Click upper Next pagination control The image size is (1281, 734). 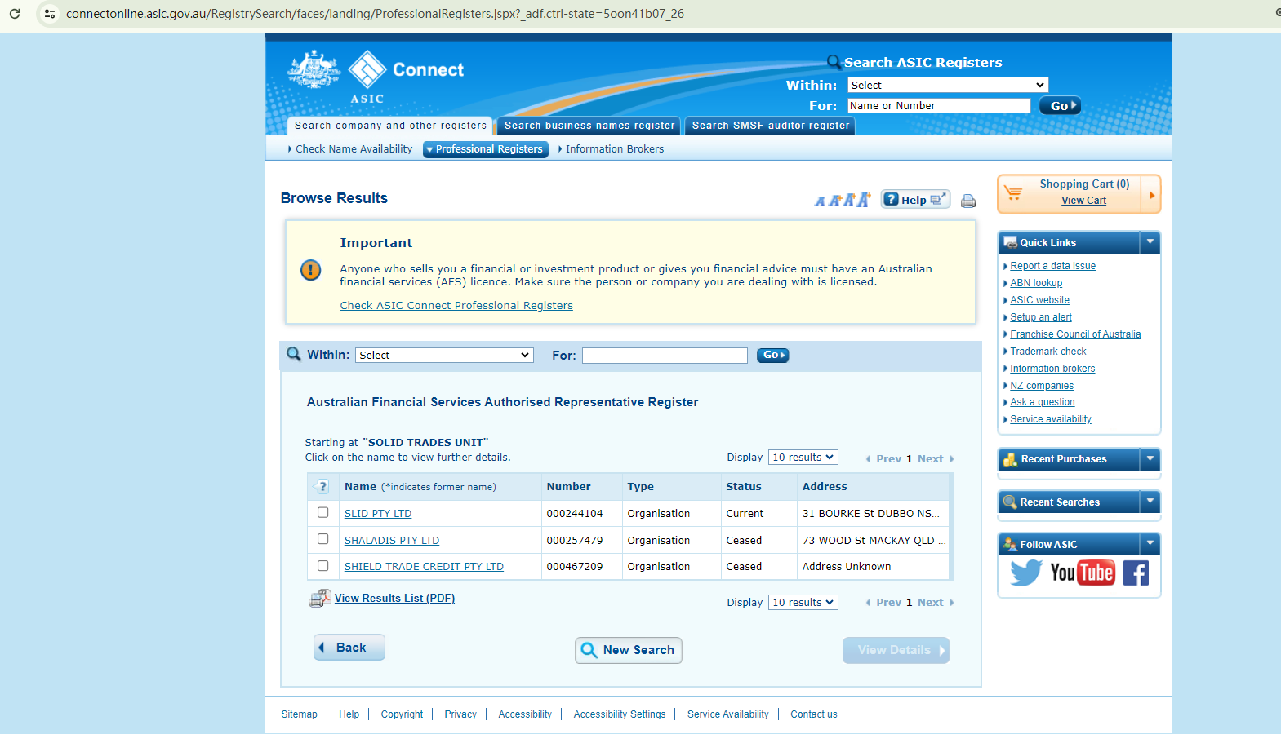pos(935,459)
